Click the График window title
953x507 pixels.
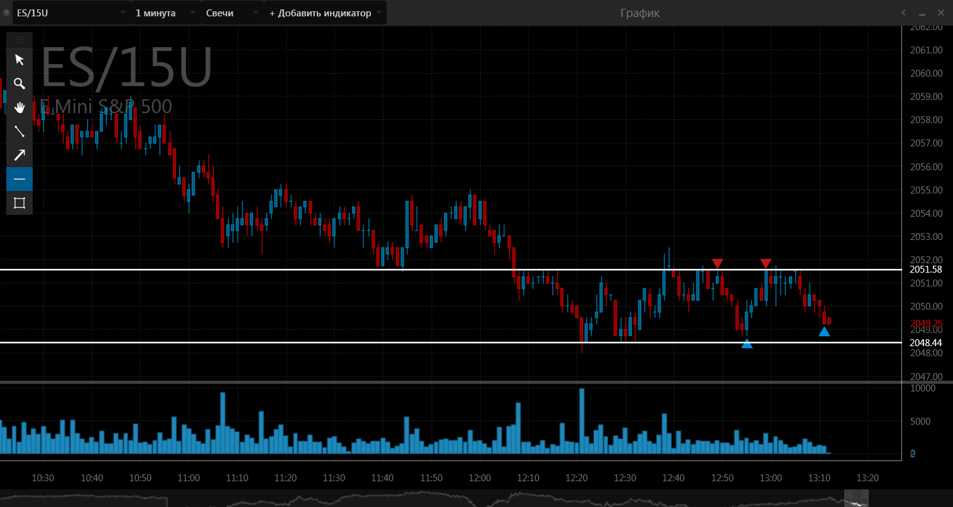click(x=640, y=13)
